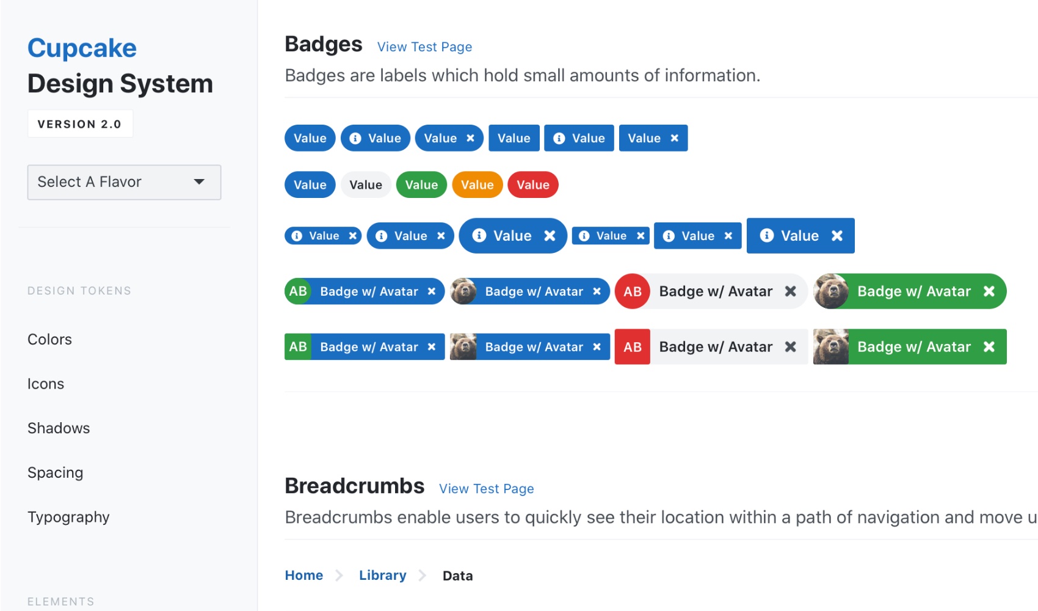The height and width of the screenshot is (611, 1038).
Task: Click the X on the square green Badge w/ Avatar
Action: pyautogui.click(x=989, y=347)
